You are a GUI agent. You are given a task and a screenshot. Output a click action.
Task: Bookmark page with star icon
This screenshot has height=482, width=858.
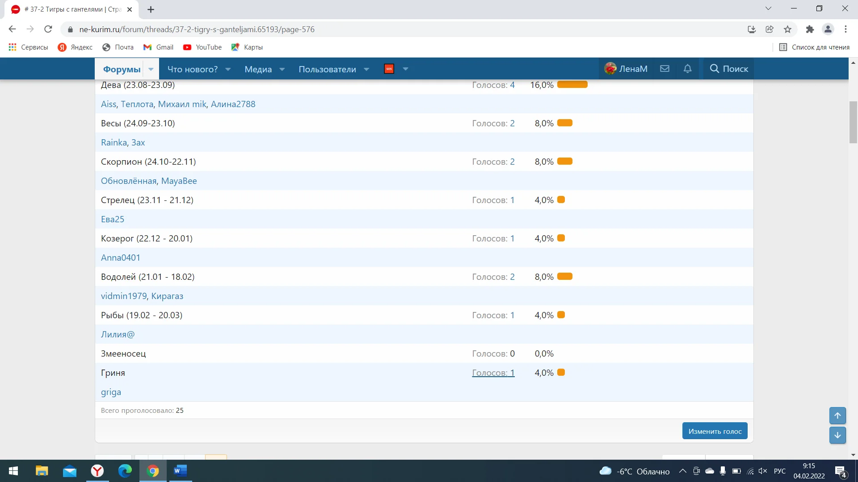tap(787, 29)
